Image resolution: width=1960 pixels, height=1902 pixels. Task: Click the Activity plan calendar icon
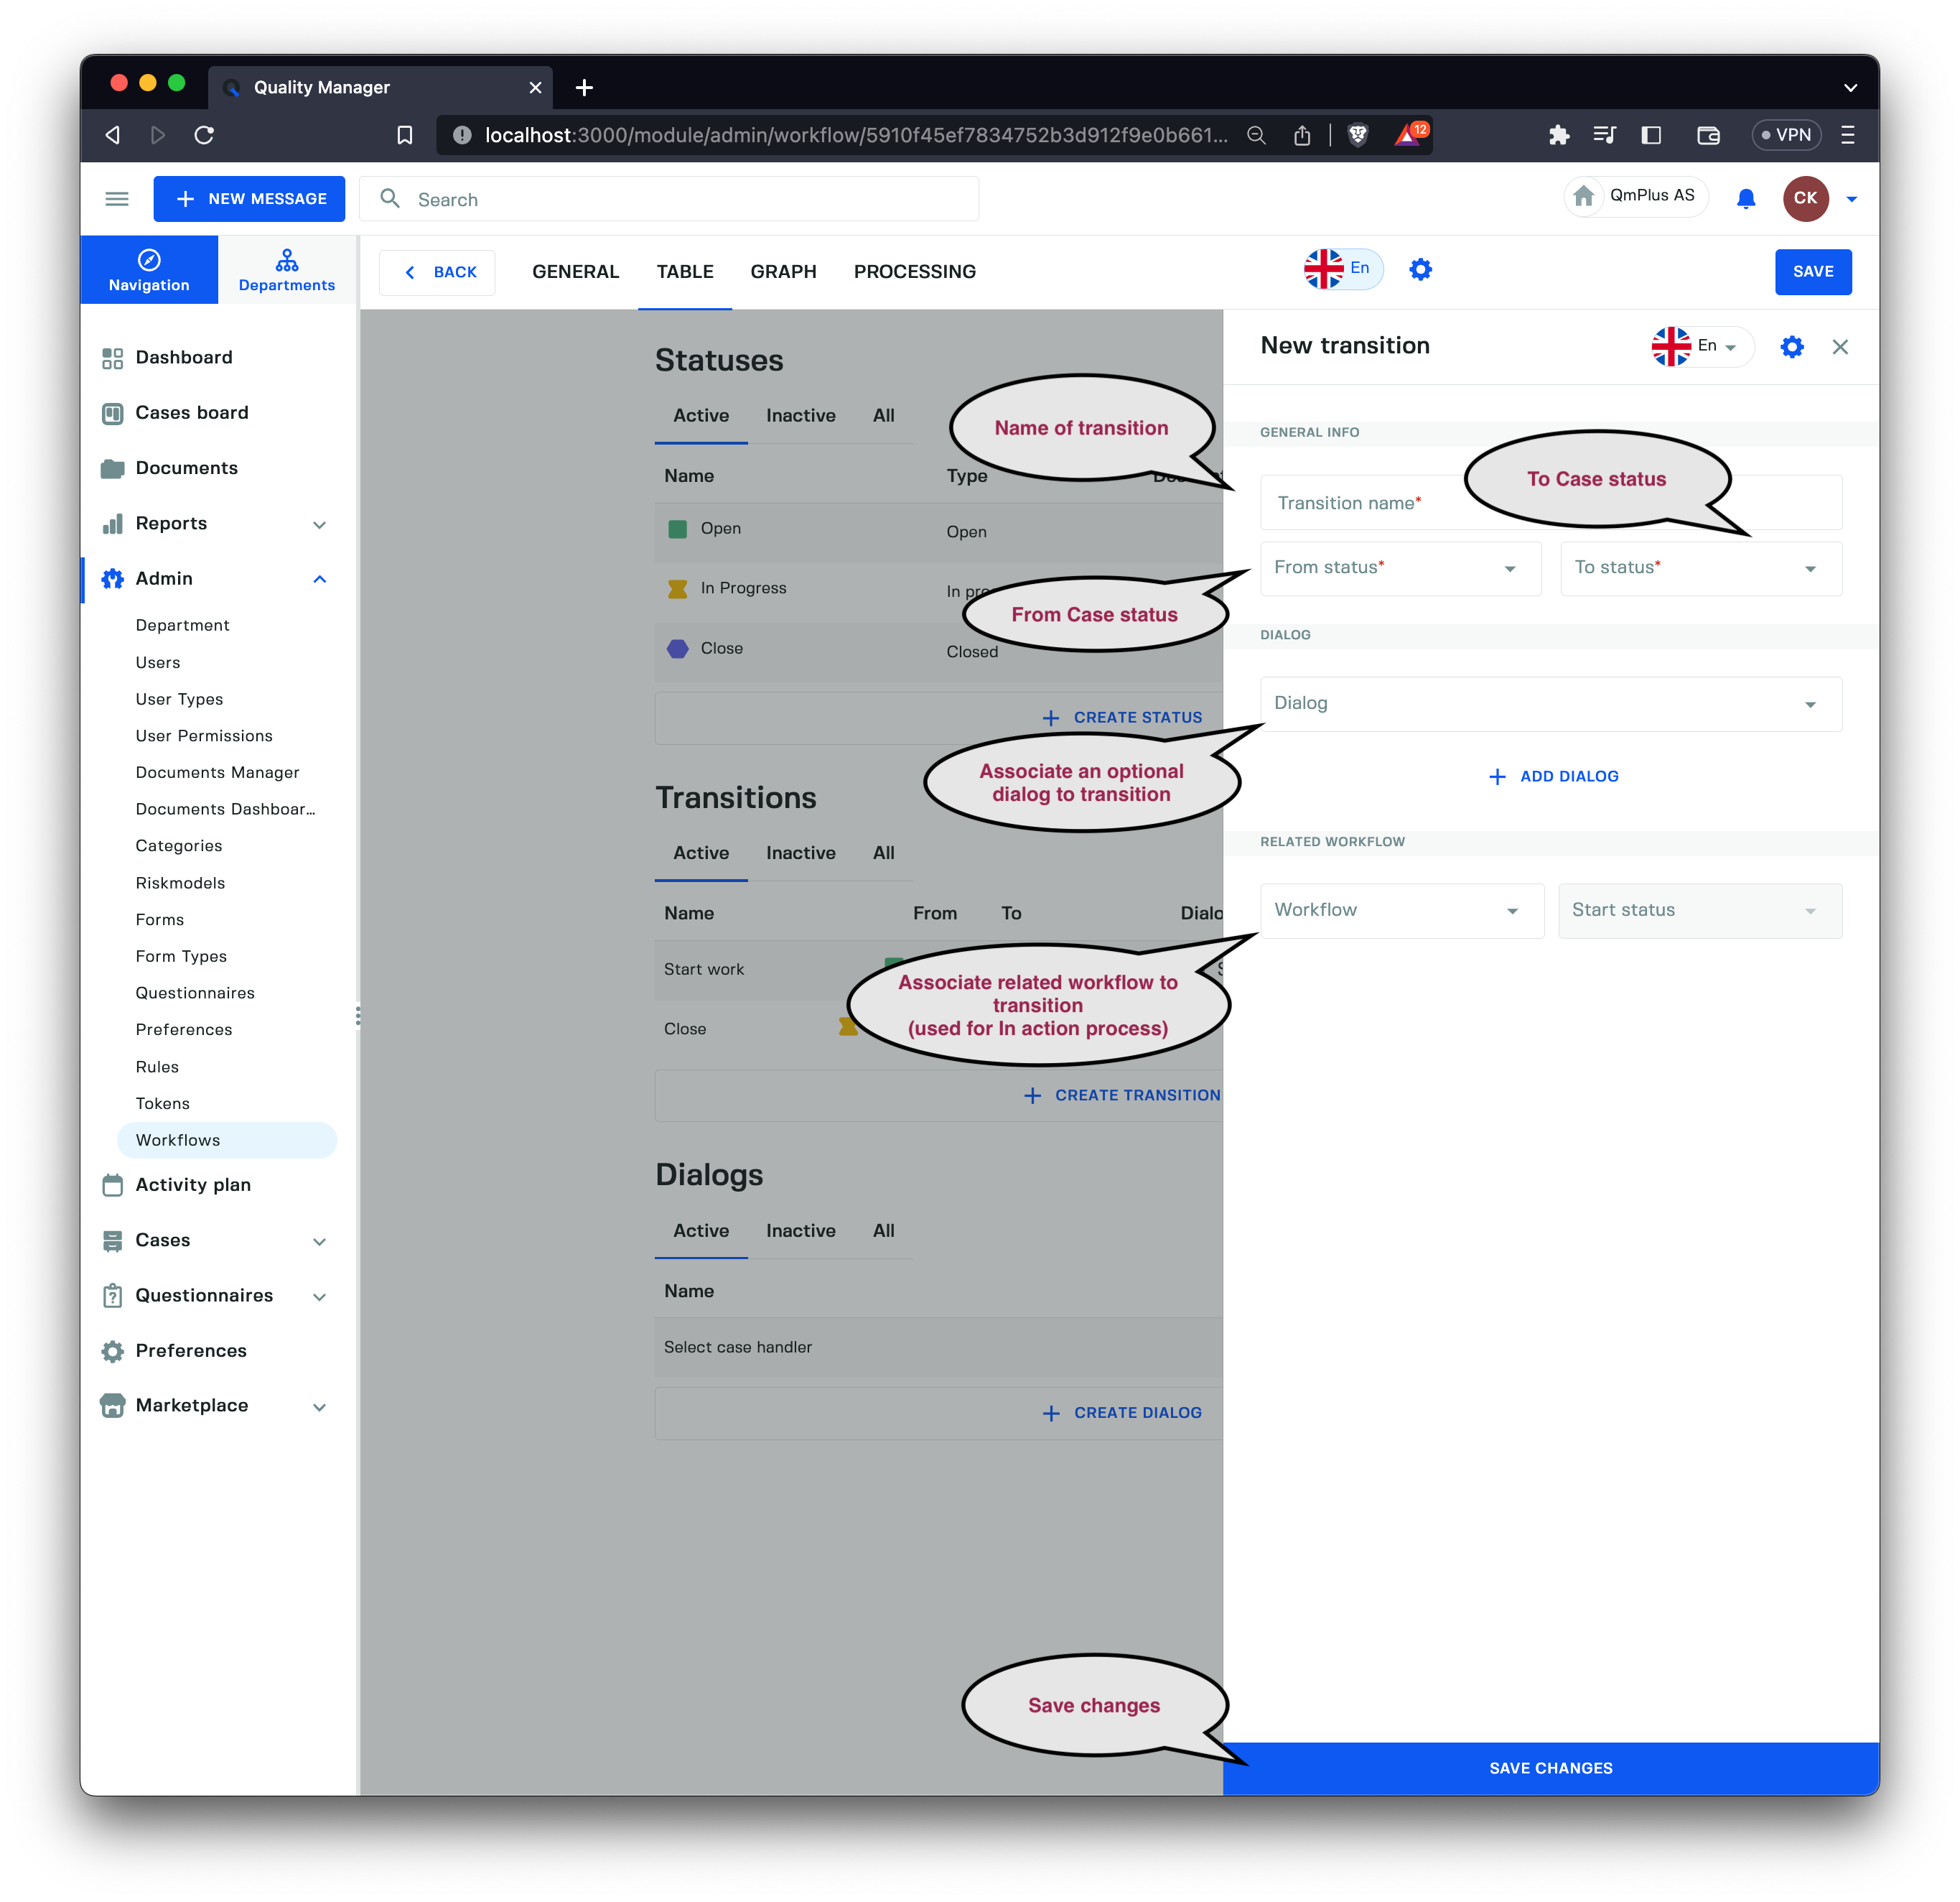113,1184
